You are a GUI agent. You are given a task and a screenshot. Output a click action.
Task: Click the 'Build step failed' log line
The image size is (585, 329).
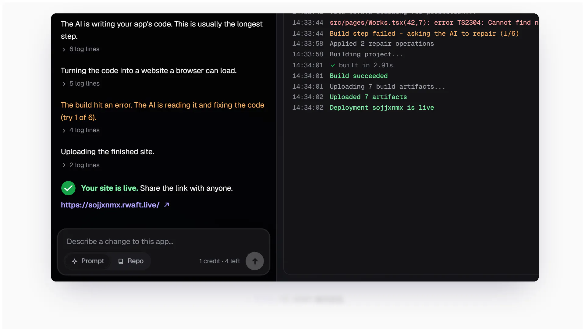[424, 34]
